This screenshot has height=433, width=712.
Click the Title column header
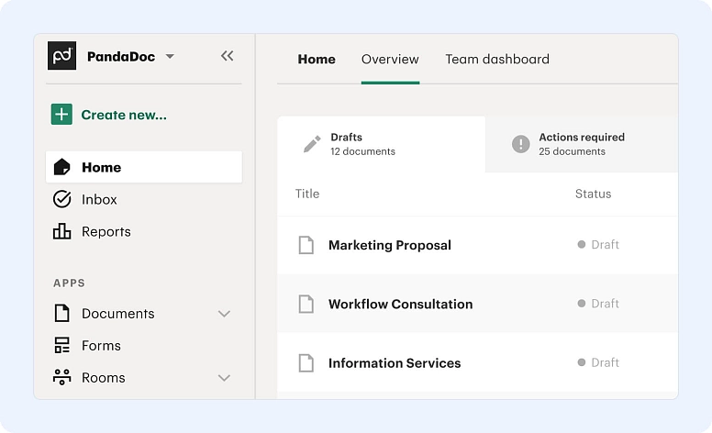point(307,194)
